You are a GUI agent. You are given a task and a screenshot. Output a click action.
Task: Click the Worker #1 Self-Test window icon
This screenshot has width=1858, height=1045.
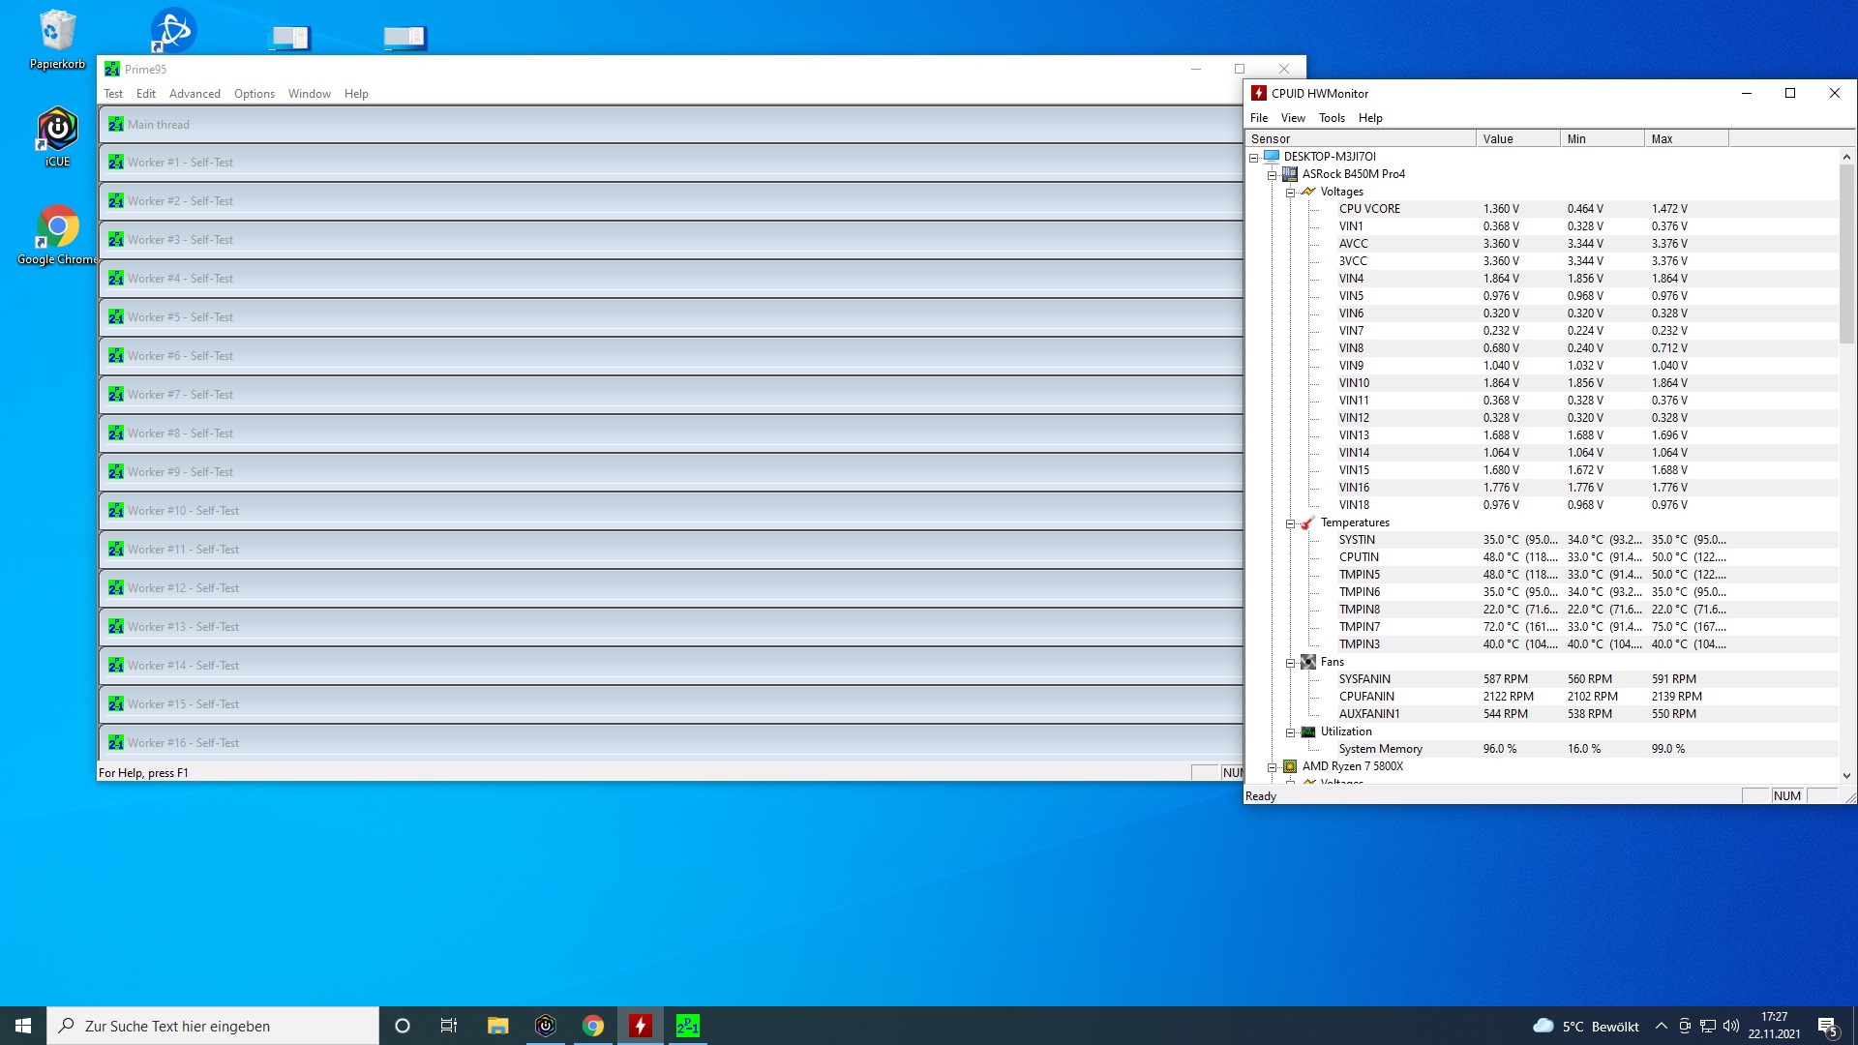pos(115,163)
